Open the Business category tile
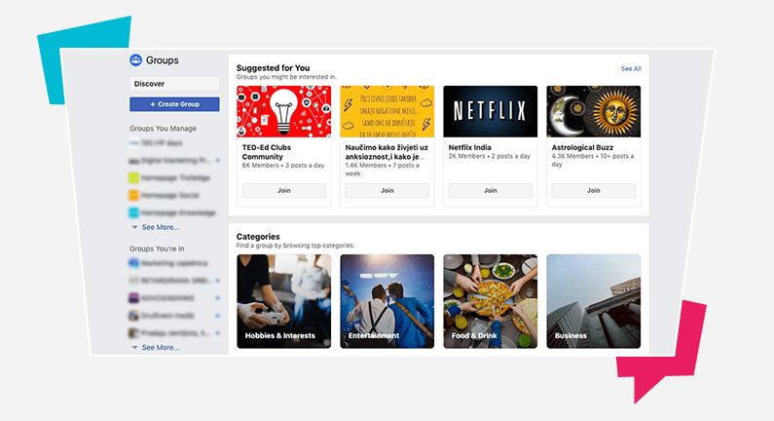774x421 pixels. [x=593, y=301]
